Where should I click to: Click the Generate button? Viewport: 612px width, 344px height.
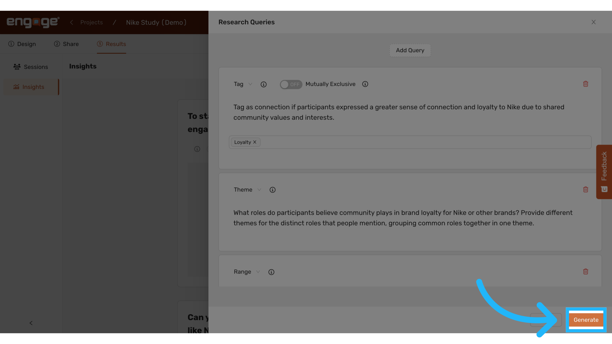[x=586, y=320]
